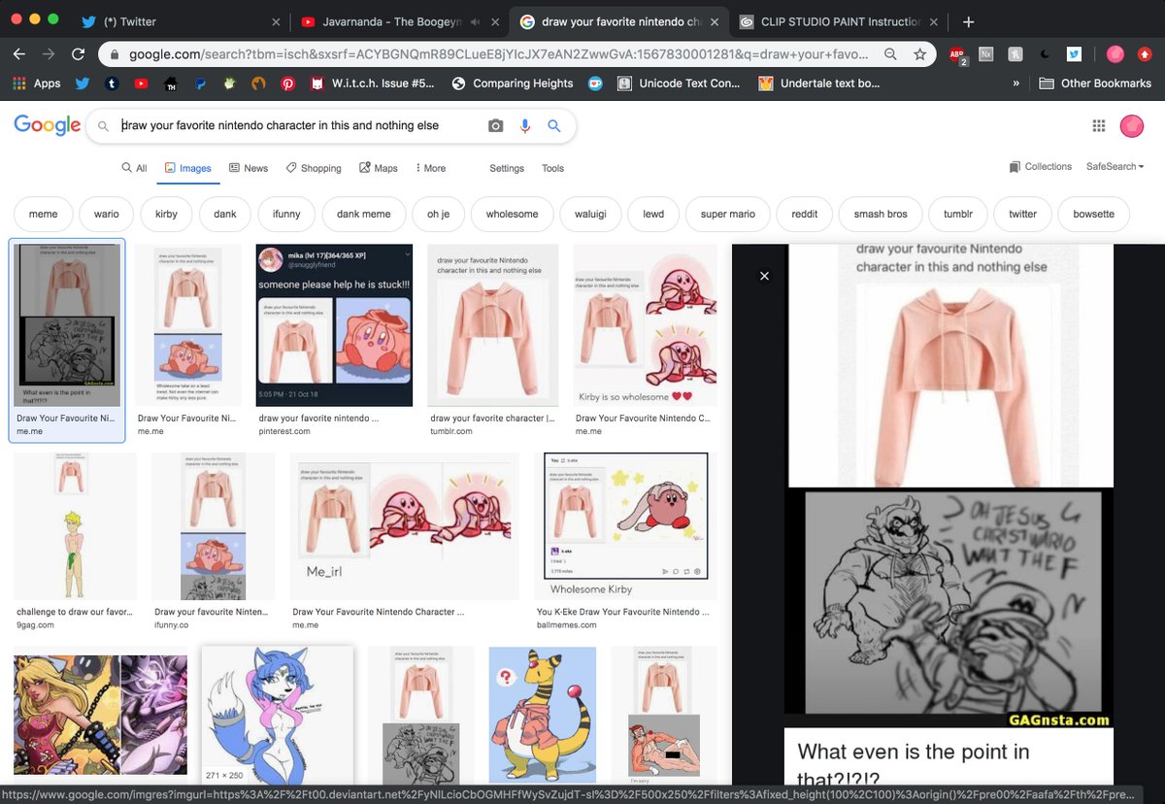This screenshot has width=1165, height=804.
Task: Filter results by the 'kirby' chip
Action: [x=166, y=214]
